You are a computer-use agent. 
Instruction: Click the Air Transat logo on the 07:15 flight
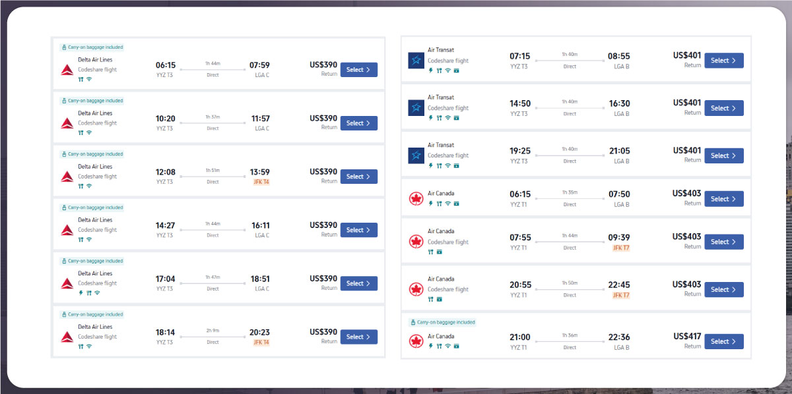coord(416,61)
